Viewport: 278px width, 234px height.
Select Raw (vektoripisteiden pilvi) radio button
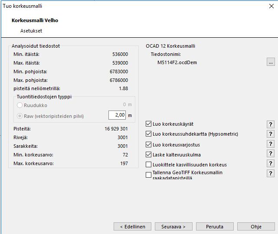pos(20,116)
